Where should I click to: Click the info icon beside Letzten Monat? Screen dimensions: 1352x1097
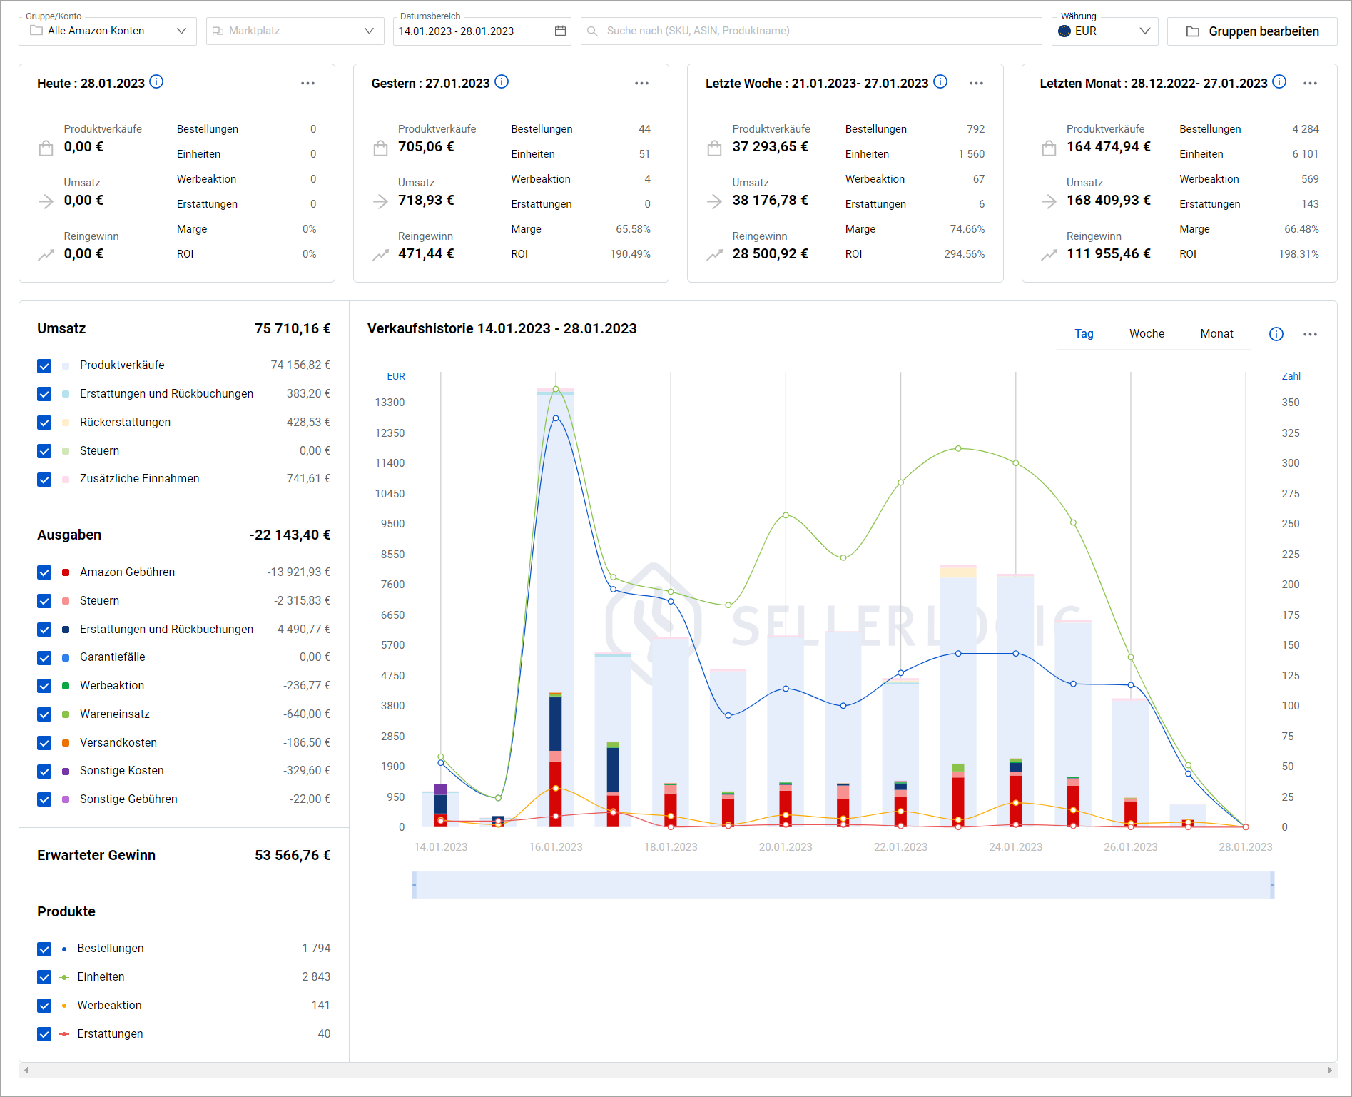point(1279,82)
